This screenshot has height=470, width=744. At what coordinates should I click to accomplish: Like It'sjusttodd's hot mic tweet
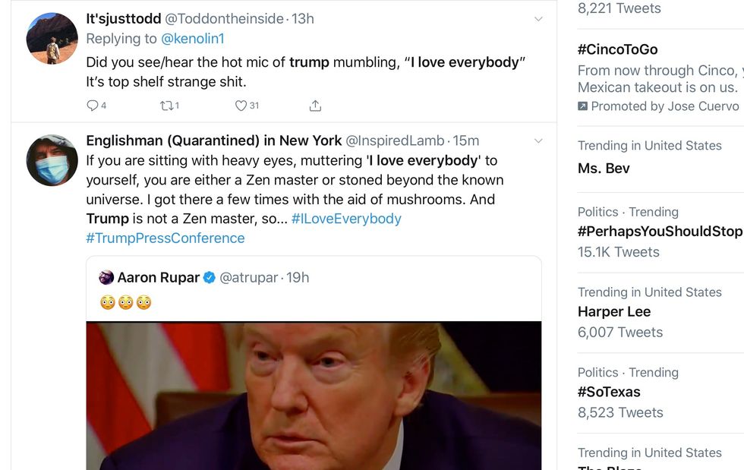(241, 106)
